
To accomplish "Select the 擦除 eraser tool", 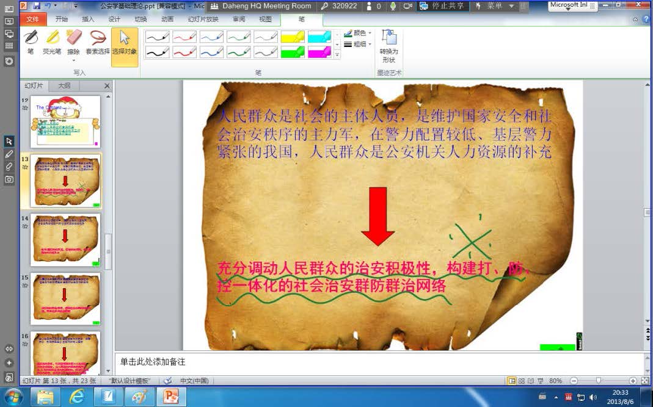I will pyautogui.click(x=73, y=41).
